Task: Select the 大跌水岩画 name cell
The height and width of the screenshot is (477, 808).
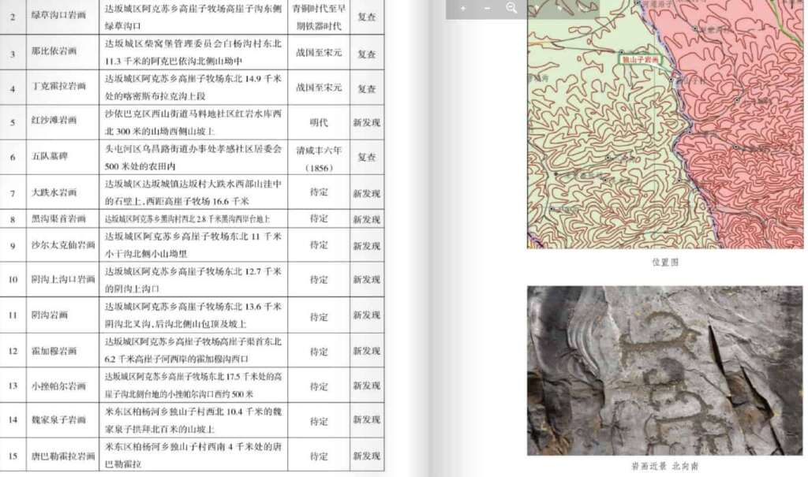Action: click(54, 193)
